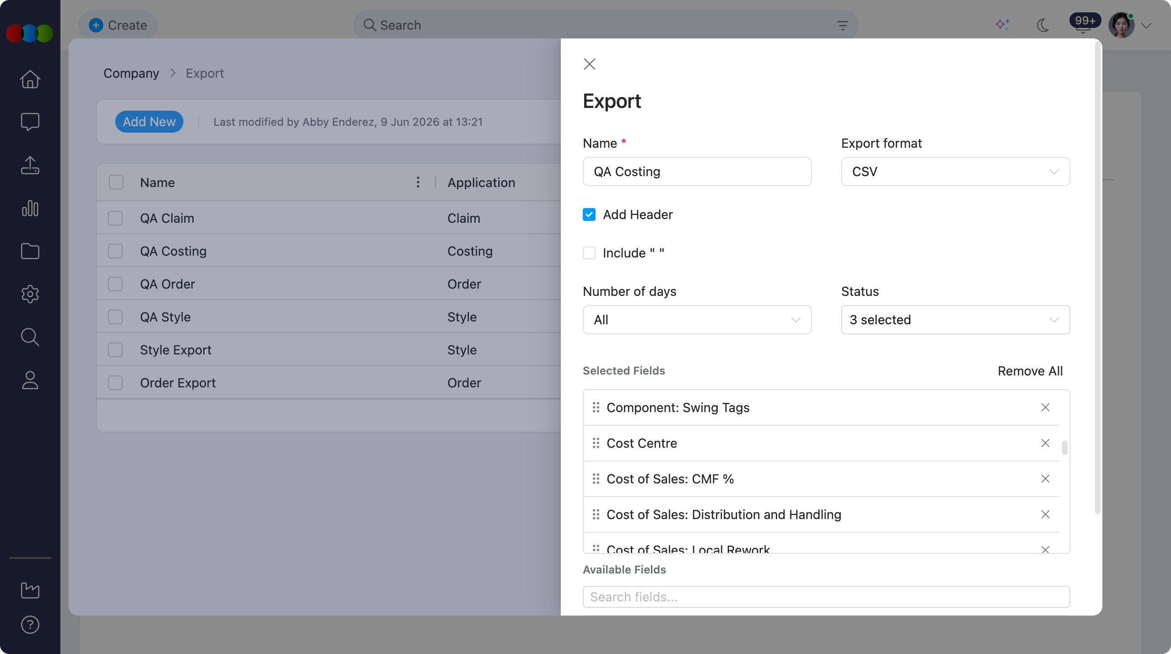The image size is (1171, 654).
Task: Open the bar chart analytics icon
Action: point(30,208)
